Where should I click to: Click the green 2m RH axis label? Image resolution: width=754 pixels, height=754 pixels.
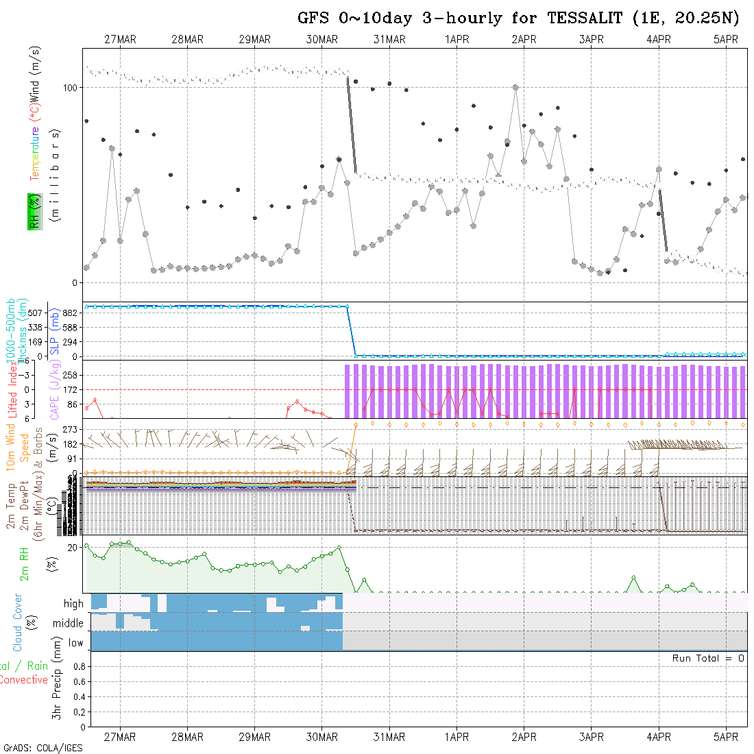tap(25, 563)
